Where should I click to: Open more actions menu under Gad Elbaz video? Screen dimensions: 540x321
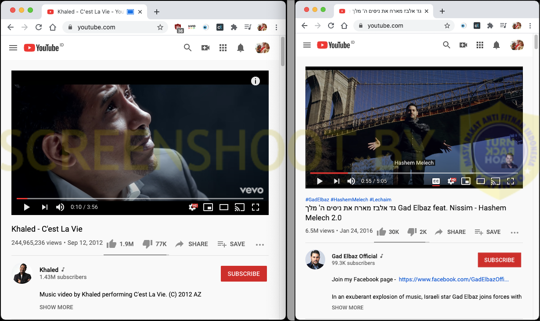(515, 232)
